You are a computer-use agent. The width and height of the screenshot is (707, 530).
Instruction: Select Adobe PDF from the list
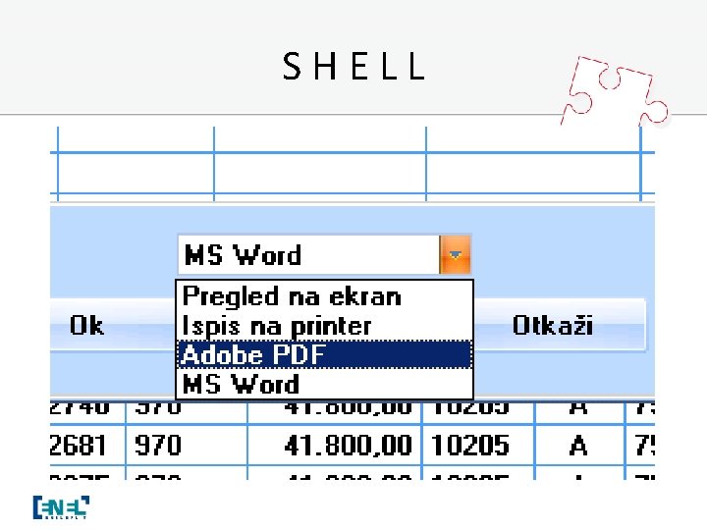point(324,354)
